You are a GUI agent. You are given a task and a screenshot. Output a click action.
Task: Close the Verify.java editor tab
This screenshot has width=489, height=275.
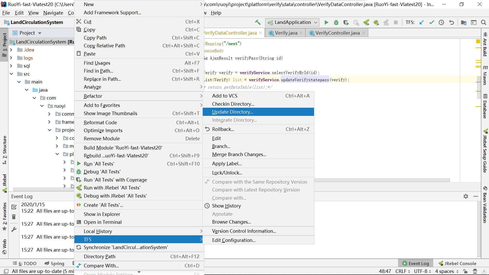(301, 33)
